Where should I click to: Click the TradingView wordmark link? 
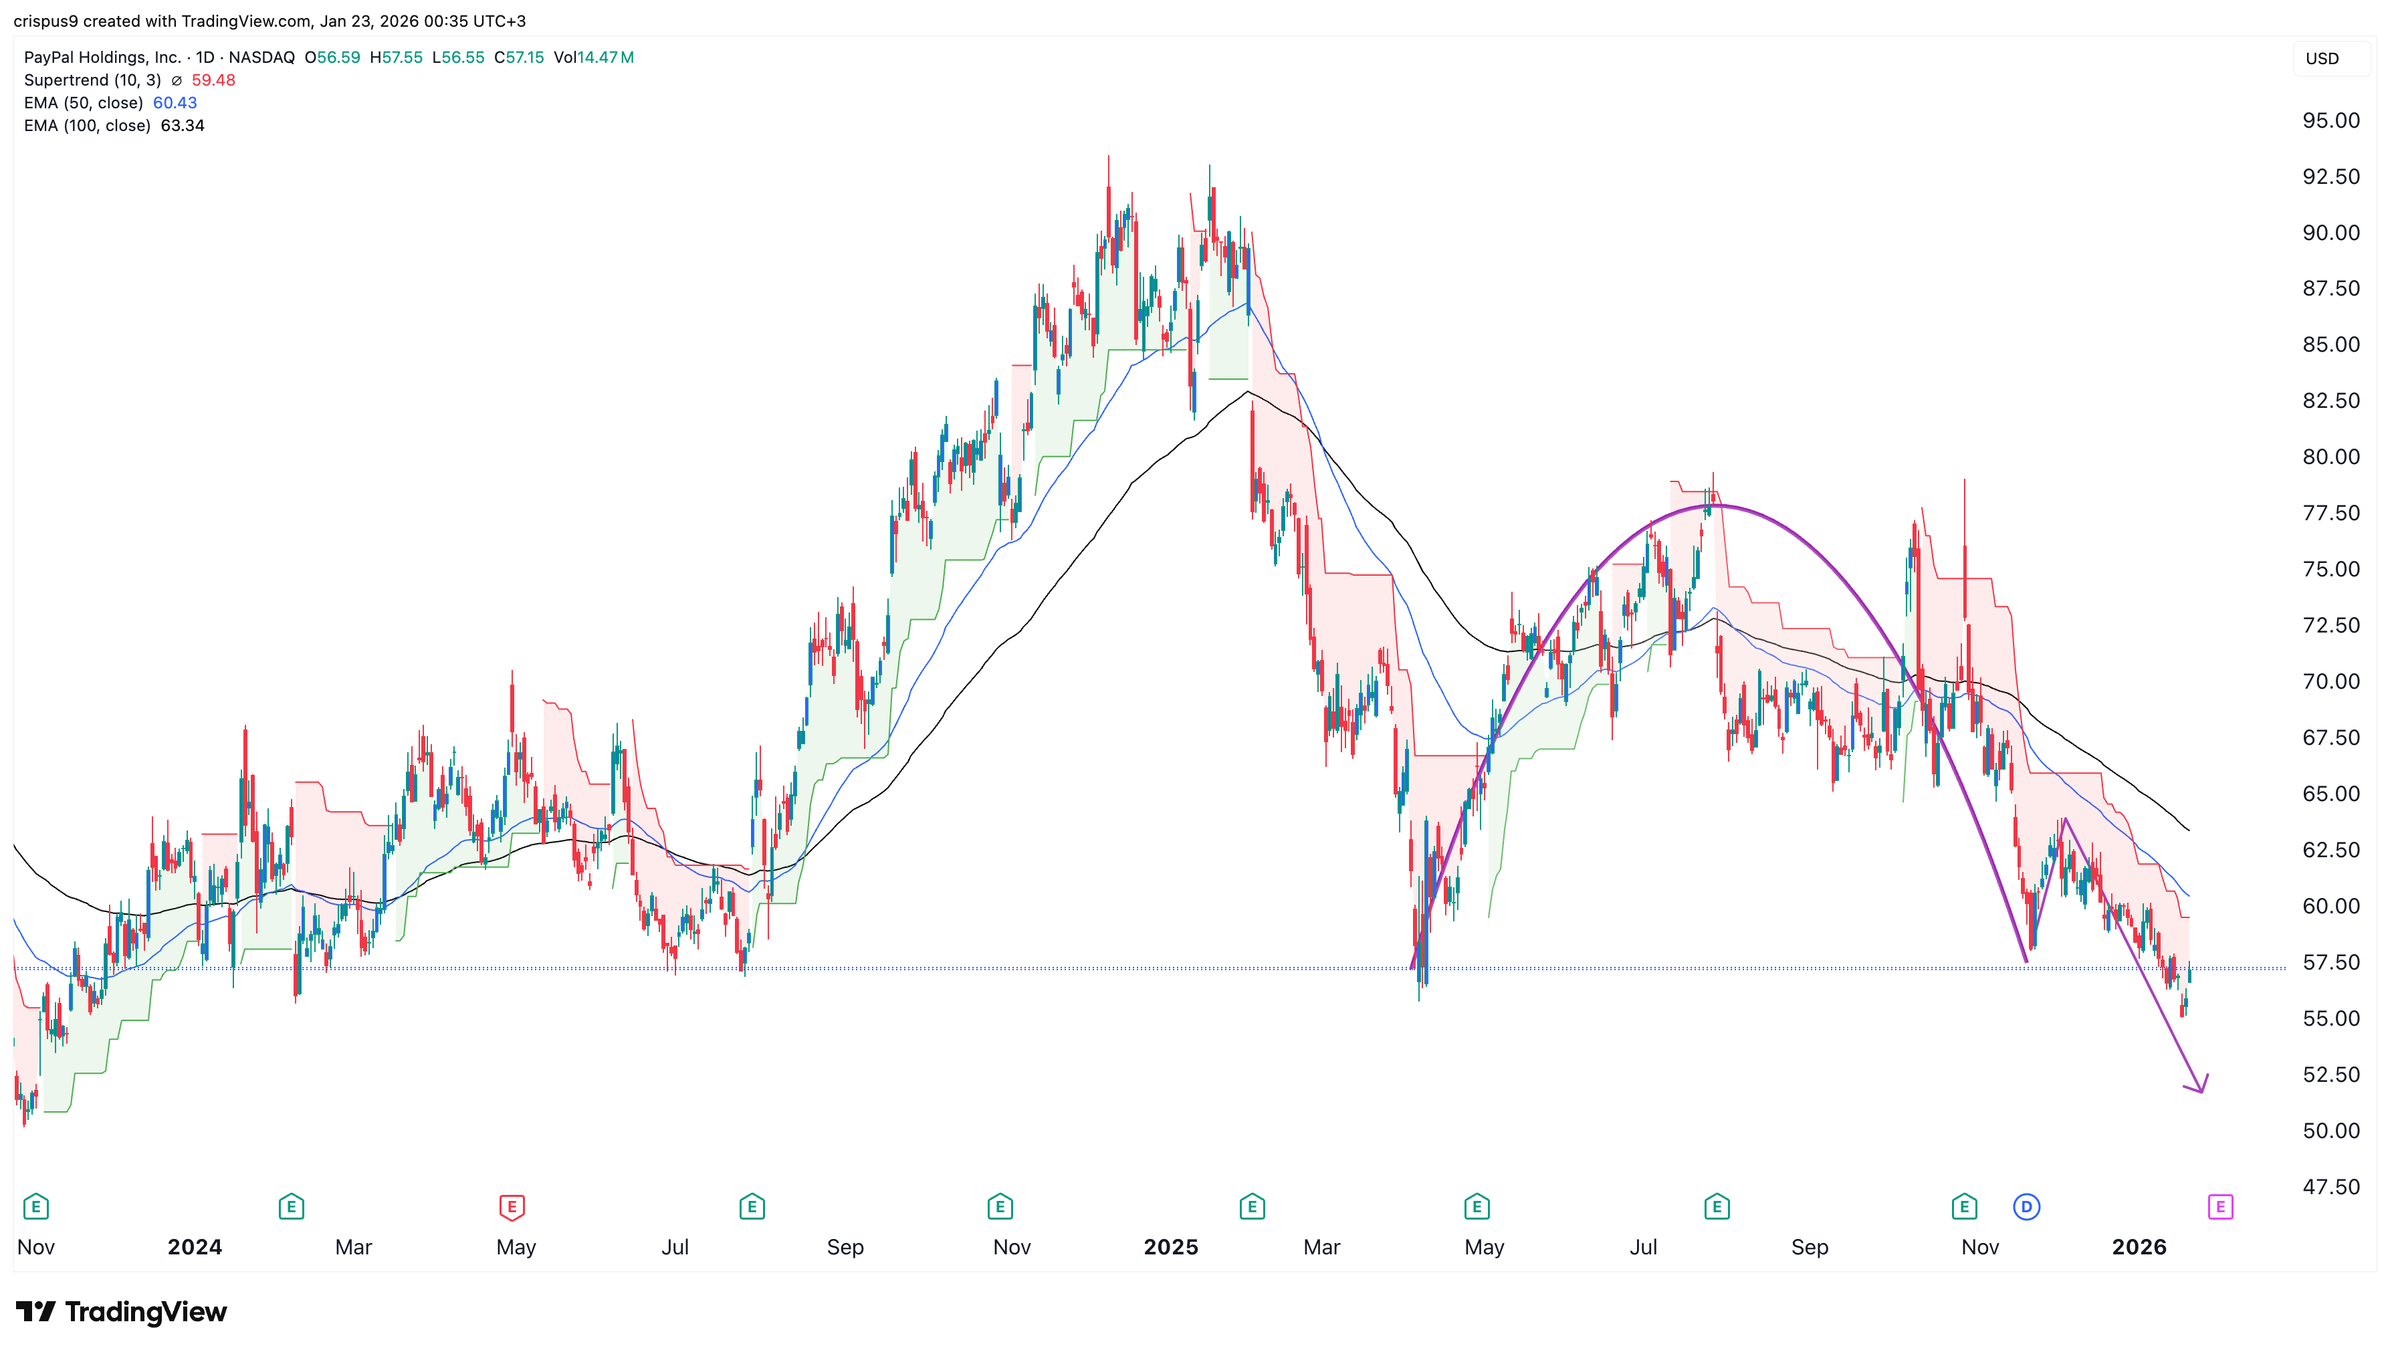pyautogui.click(x=148, y=1312)
